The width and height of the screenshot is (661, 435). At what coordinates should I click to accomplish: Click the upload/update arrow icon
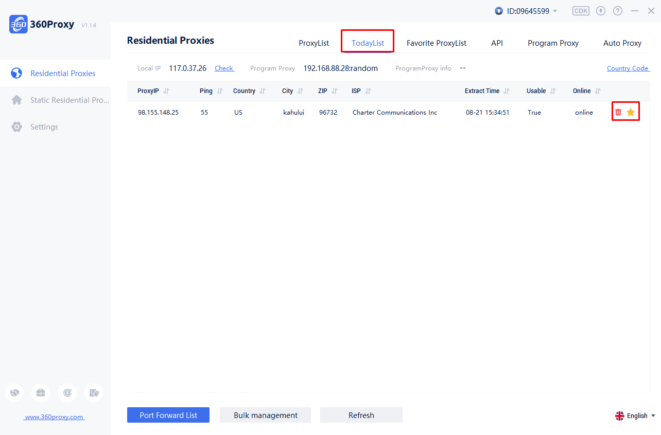click(601, 11)
